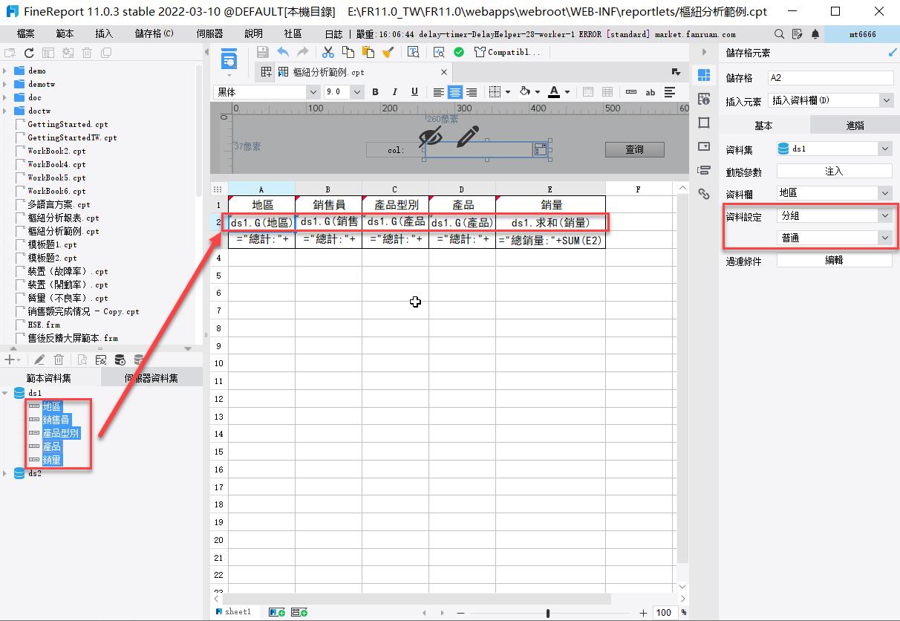
Task: Click the delete file trash icon
Action: [87, 53]
